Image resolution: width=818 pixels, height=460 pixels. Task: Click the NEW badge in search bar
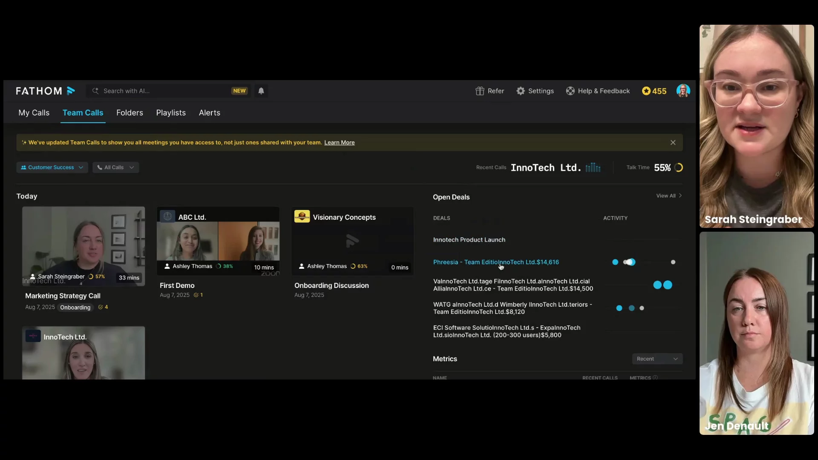point(239,91)
